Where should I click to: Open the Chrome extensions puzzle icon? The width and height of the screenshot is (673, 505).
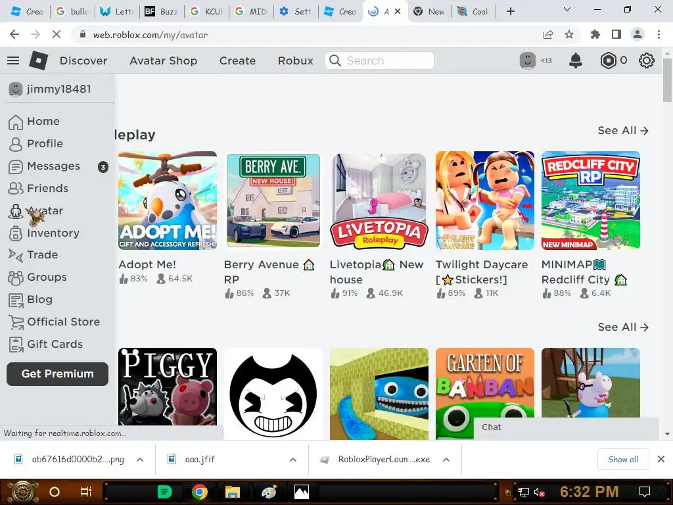[595, 35]
